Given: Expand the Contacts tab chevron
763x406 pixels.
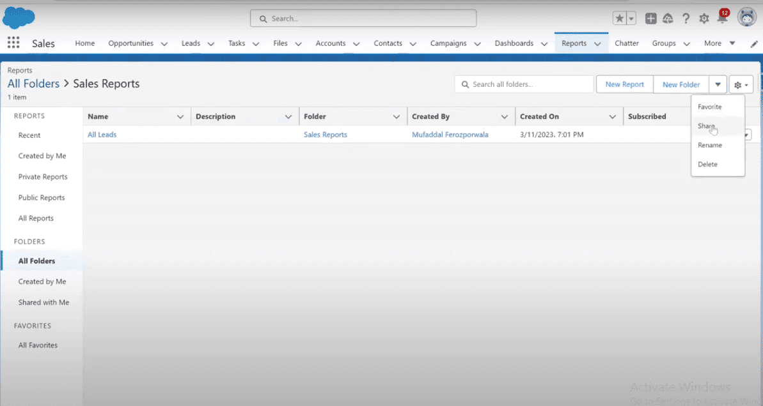Looking at the screenshot, I should click(413, 43).
